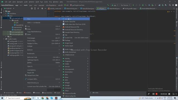Viewport: 178px width, 100px height.
Task: Open the Android project view dropdown
Action: (9, 9)
